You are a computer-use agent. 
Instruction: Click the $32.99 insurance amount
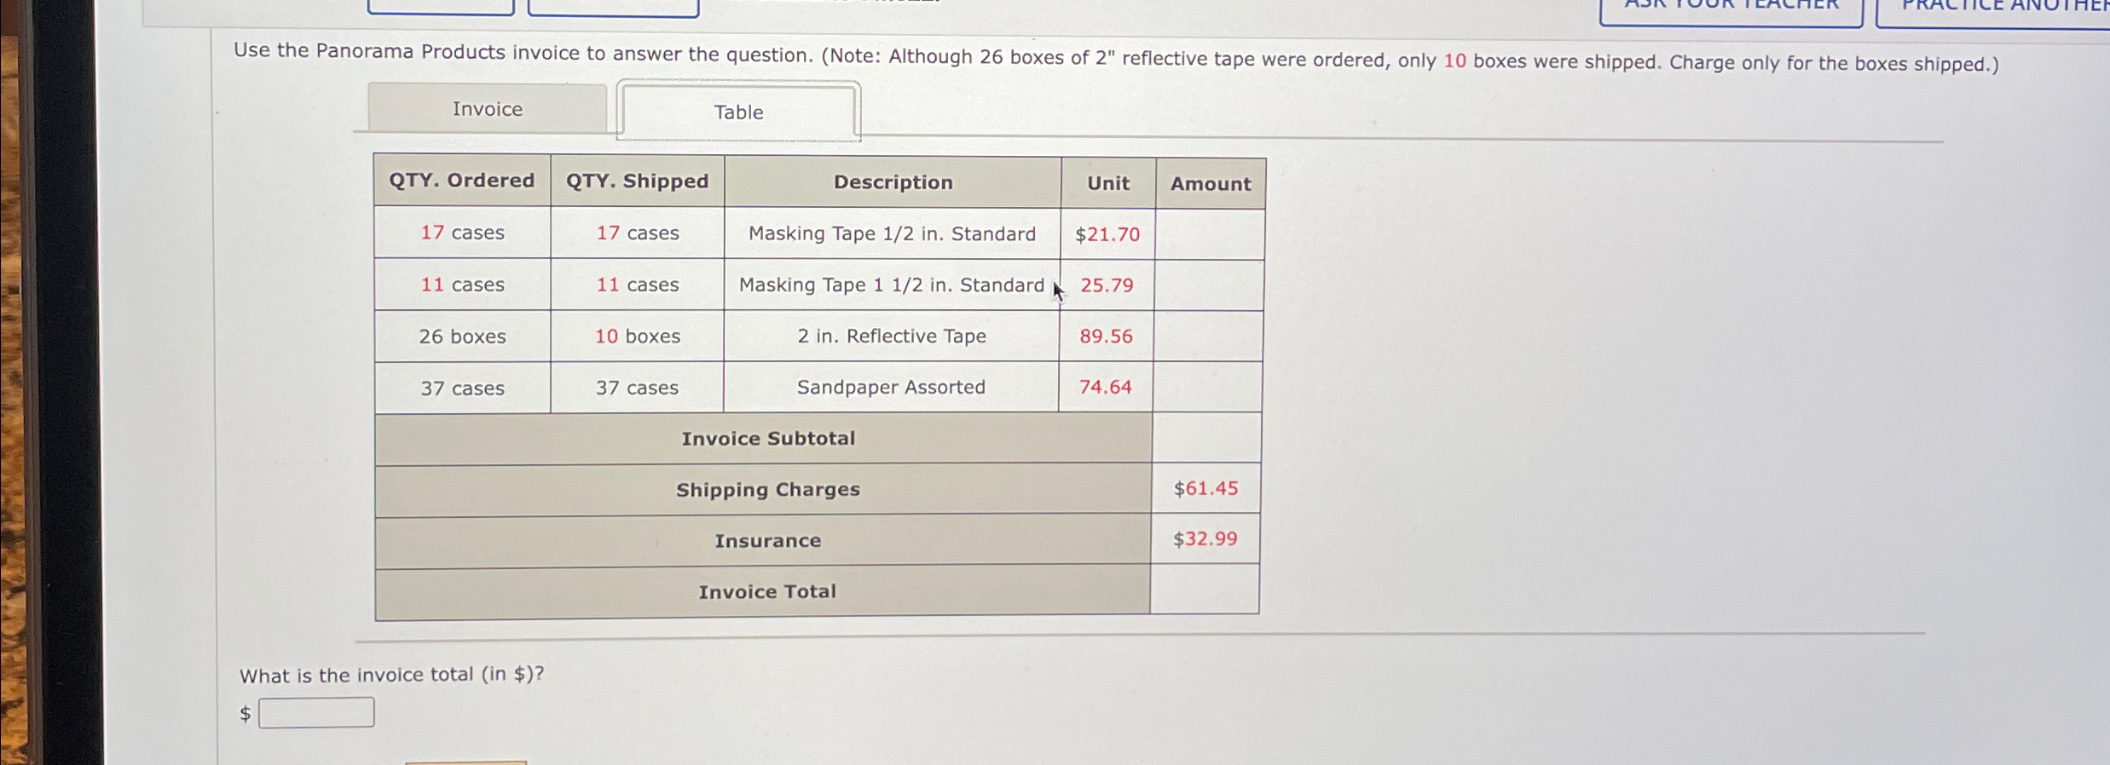pos(1205,538)
